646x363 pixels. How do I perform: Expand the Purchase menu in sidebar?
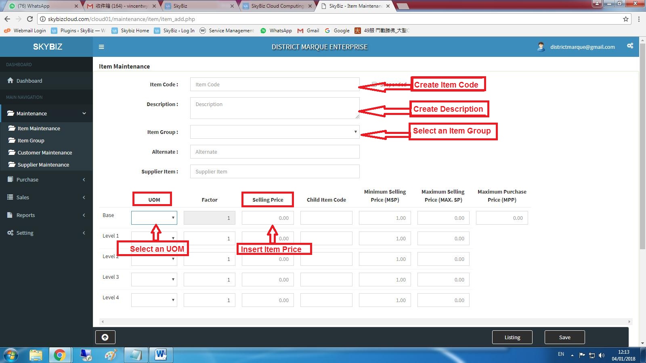(46, 179)
